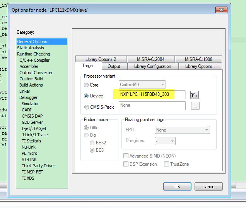Click the CMSIS-Pack None field
The width and height of the screenshot is (246, 208).
(x=152, y=106)
